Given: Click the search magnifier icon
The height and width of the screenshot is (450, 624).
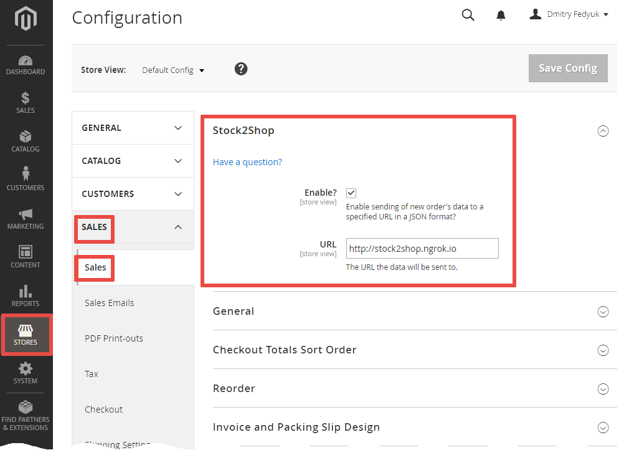Looking at the screenshot, I should (468, 15).
